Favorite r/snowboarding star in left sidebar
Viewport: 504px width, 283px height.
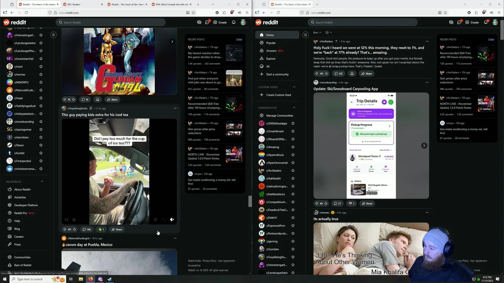coord(41,122)
